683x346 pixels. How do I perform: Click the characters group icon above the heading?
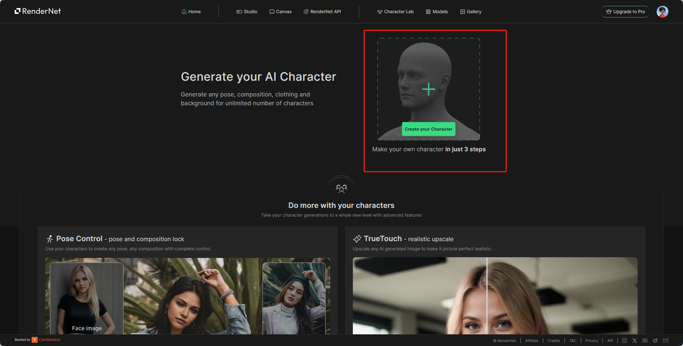pyautogui.click(x=341, y=189)
